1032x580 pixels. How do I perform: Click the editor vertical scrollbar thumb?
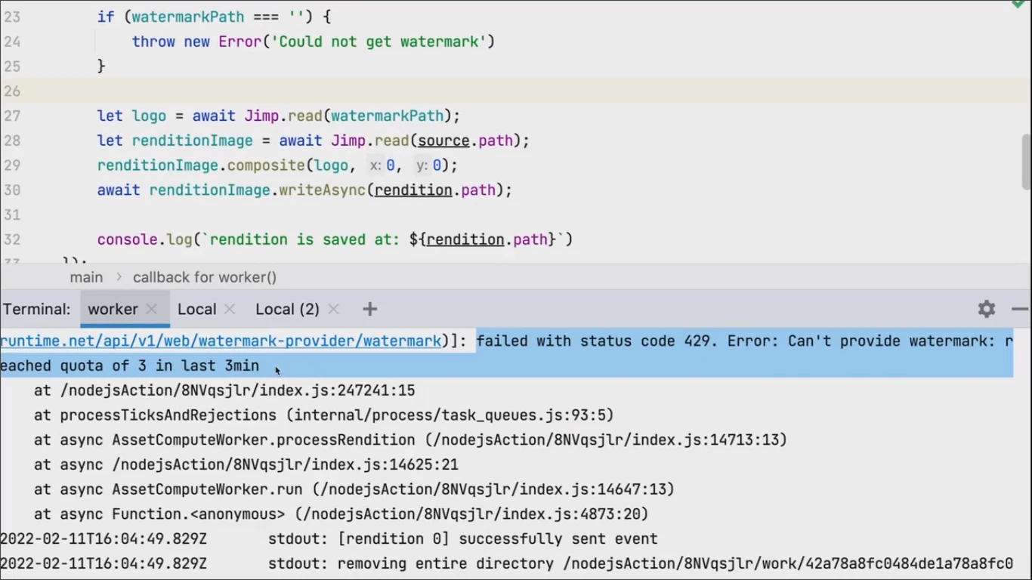click(1026, 162)
